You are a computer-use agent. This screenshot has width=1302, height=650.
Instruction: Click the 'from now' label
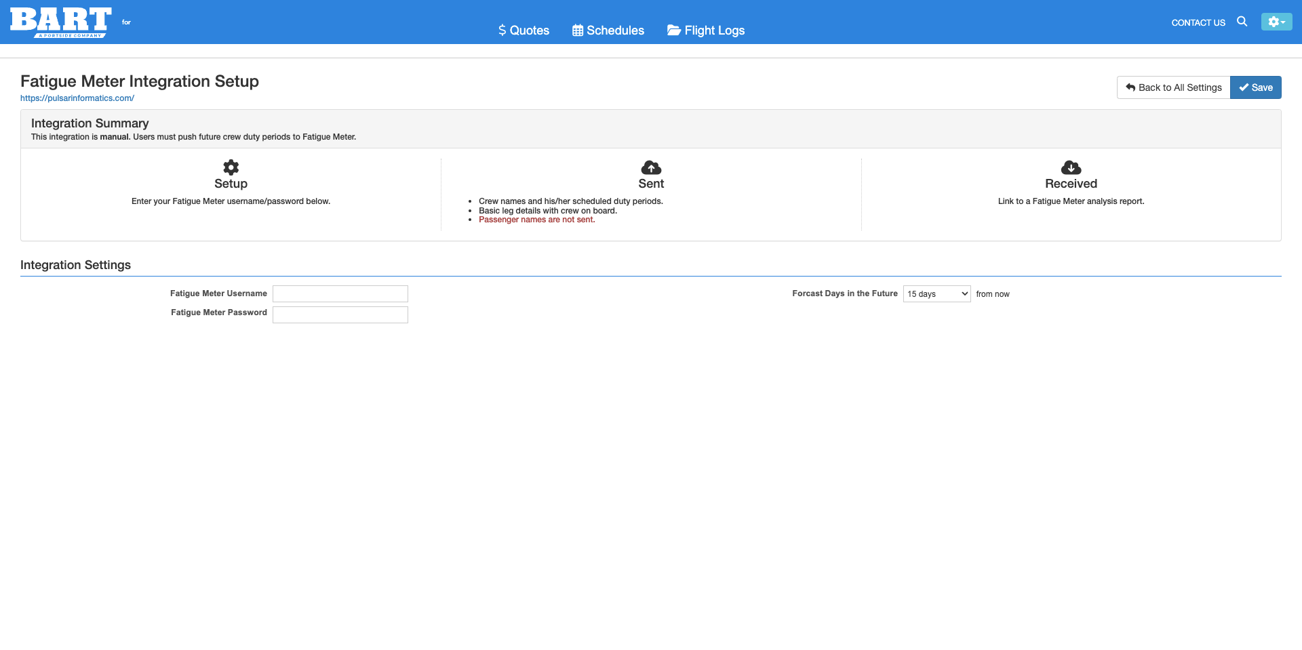click(993, 294)
